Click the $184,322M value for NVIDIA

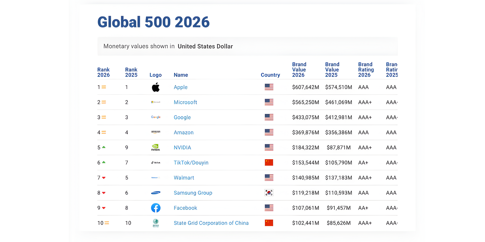point(306,148)
